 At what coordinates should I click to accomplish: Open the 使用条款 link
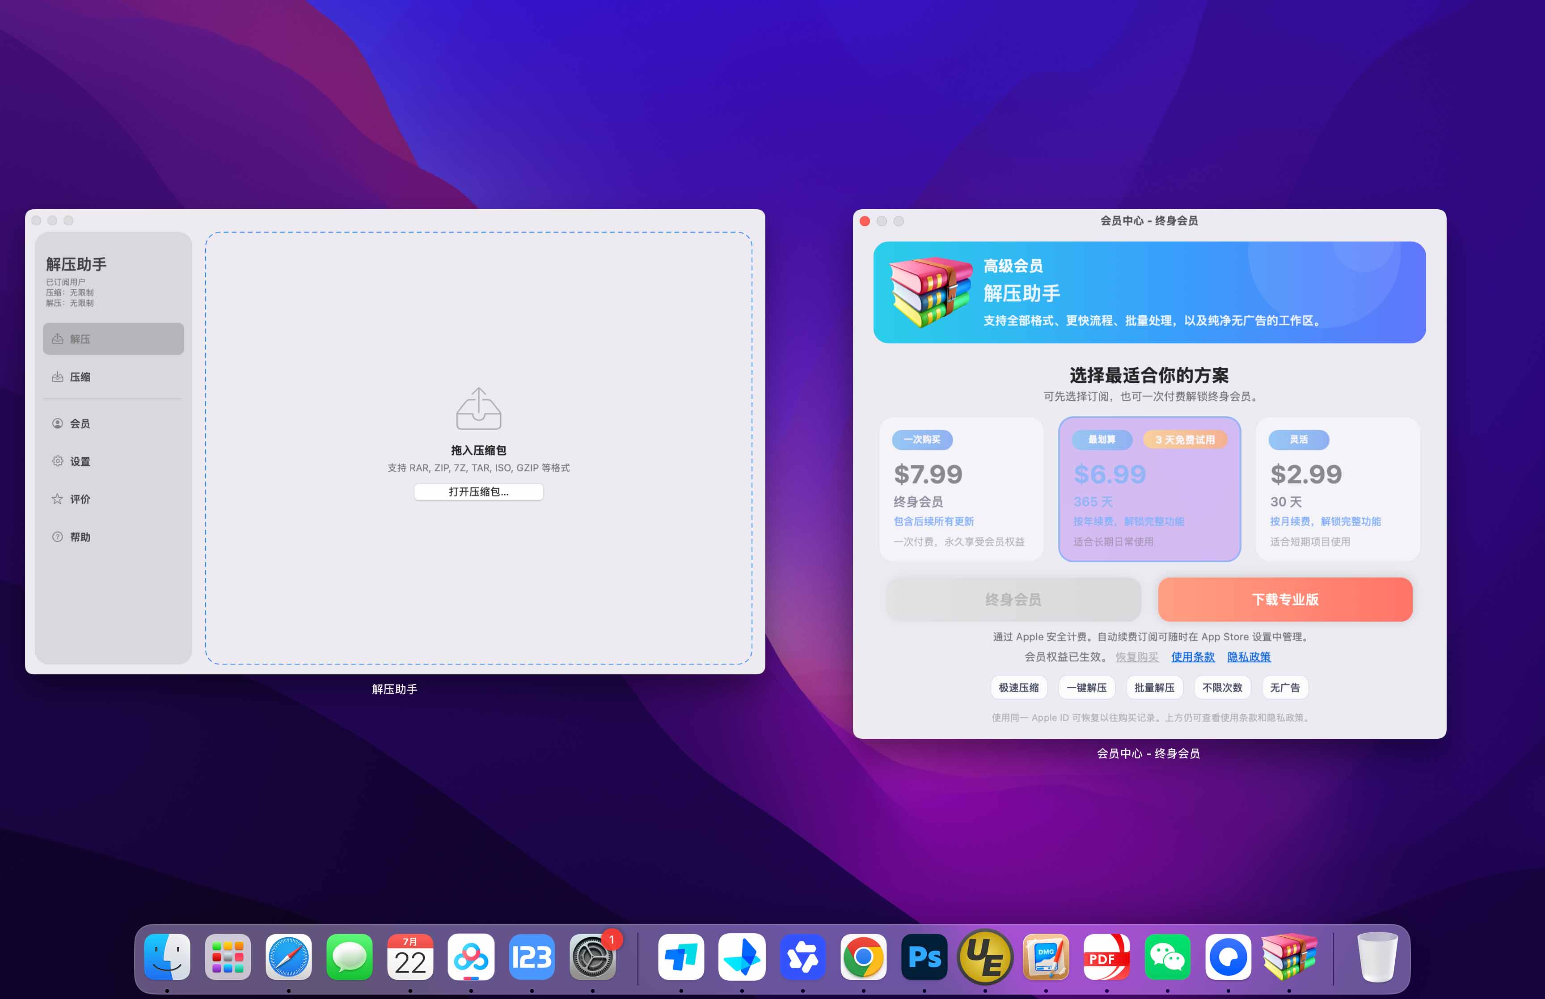(1193, 657)
